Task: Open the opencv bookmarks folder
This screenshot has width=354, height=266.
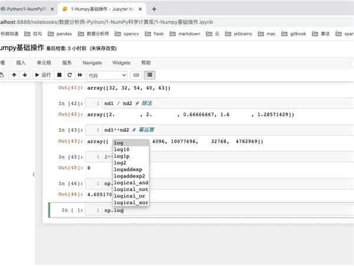Action: pos(127,34)
